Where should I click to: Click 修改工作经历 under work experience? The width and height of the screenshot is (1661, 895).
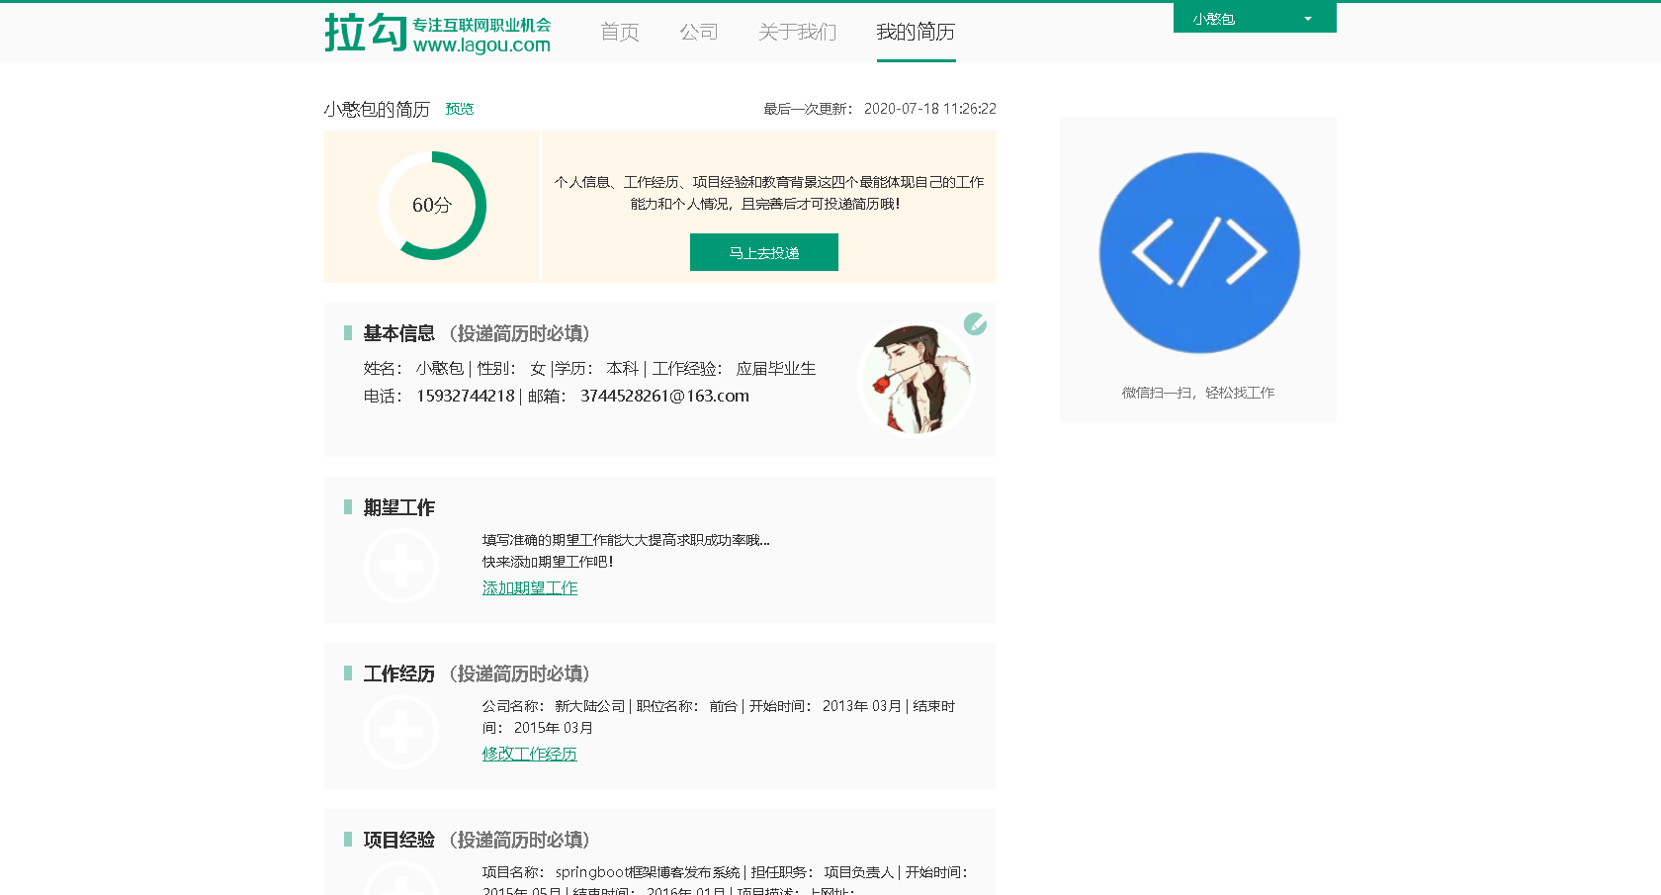click(529, 753)
